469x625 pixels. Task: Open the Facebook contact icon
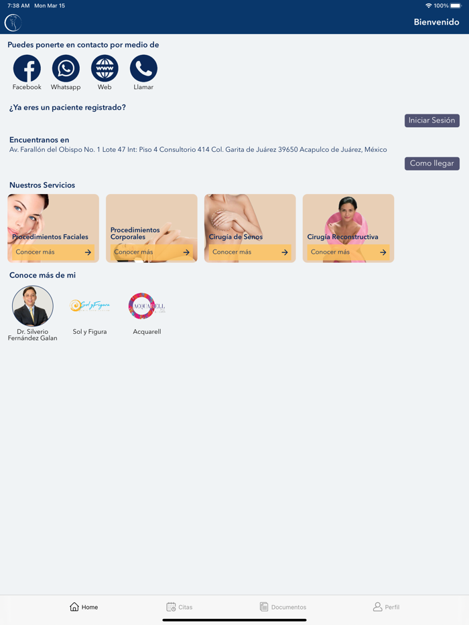pyautogui.click(x=27, y=68)
